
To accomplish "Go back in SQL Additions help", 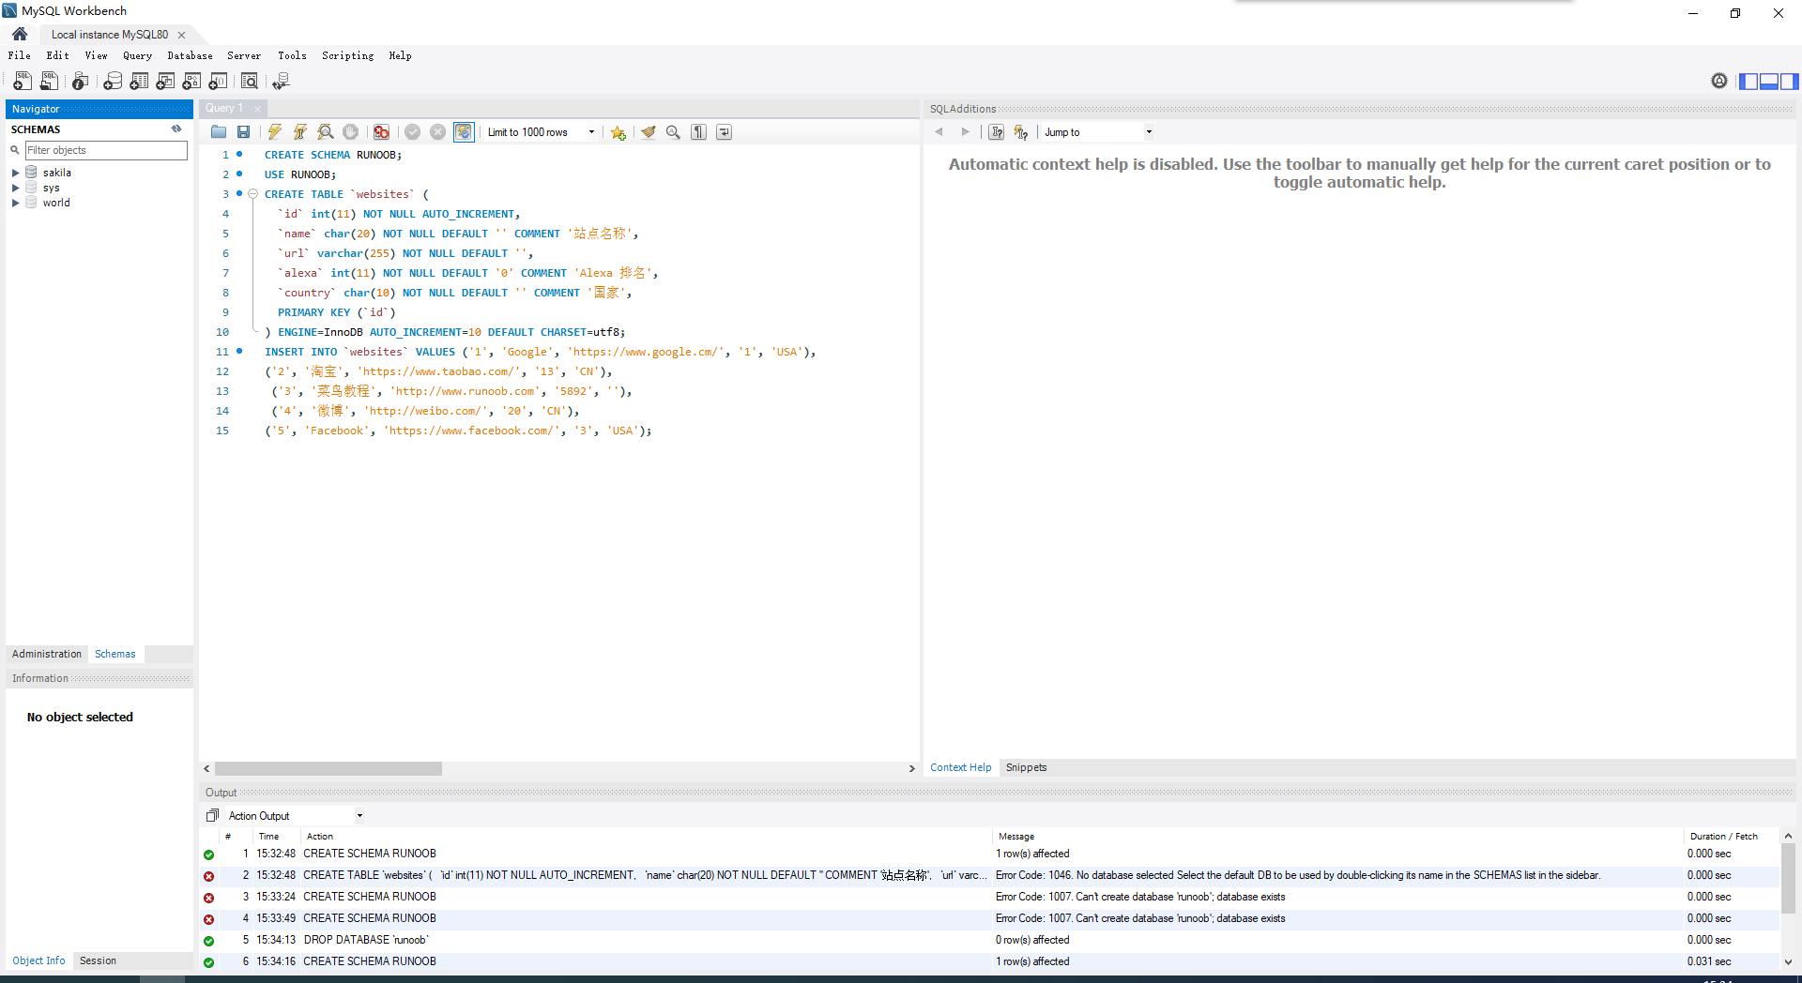I will click(939, 132).
